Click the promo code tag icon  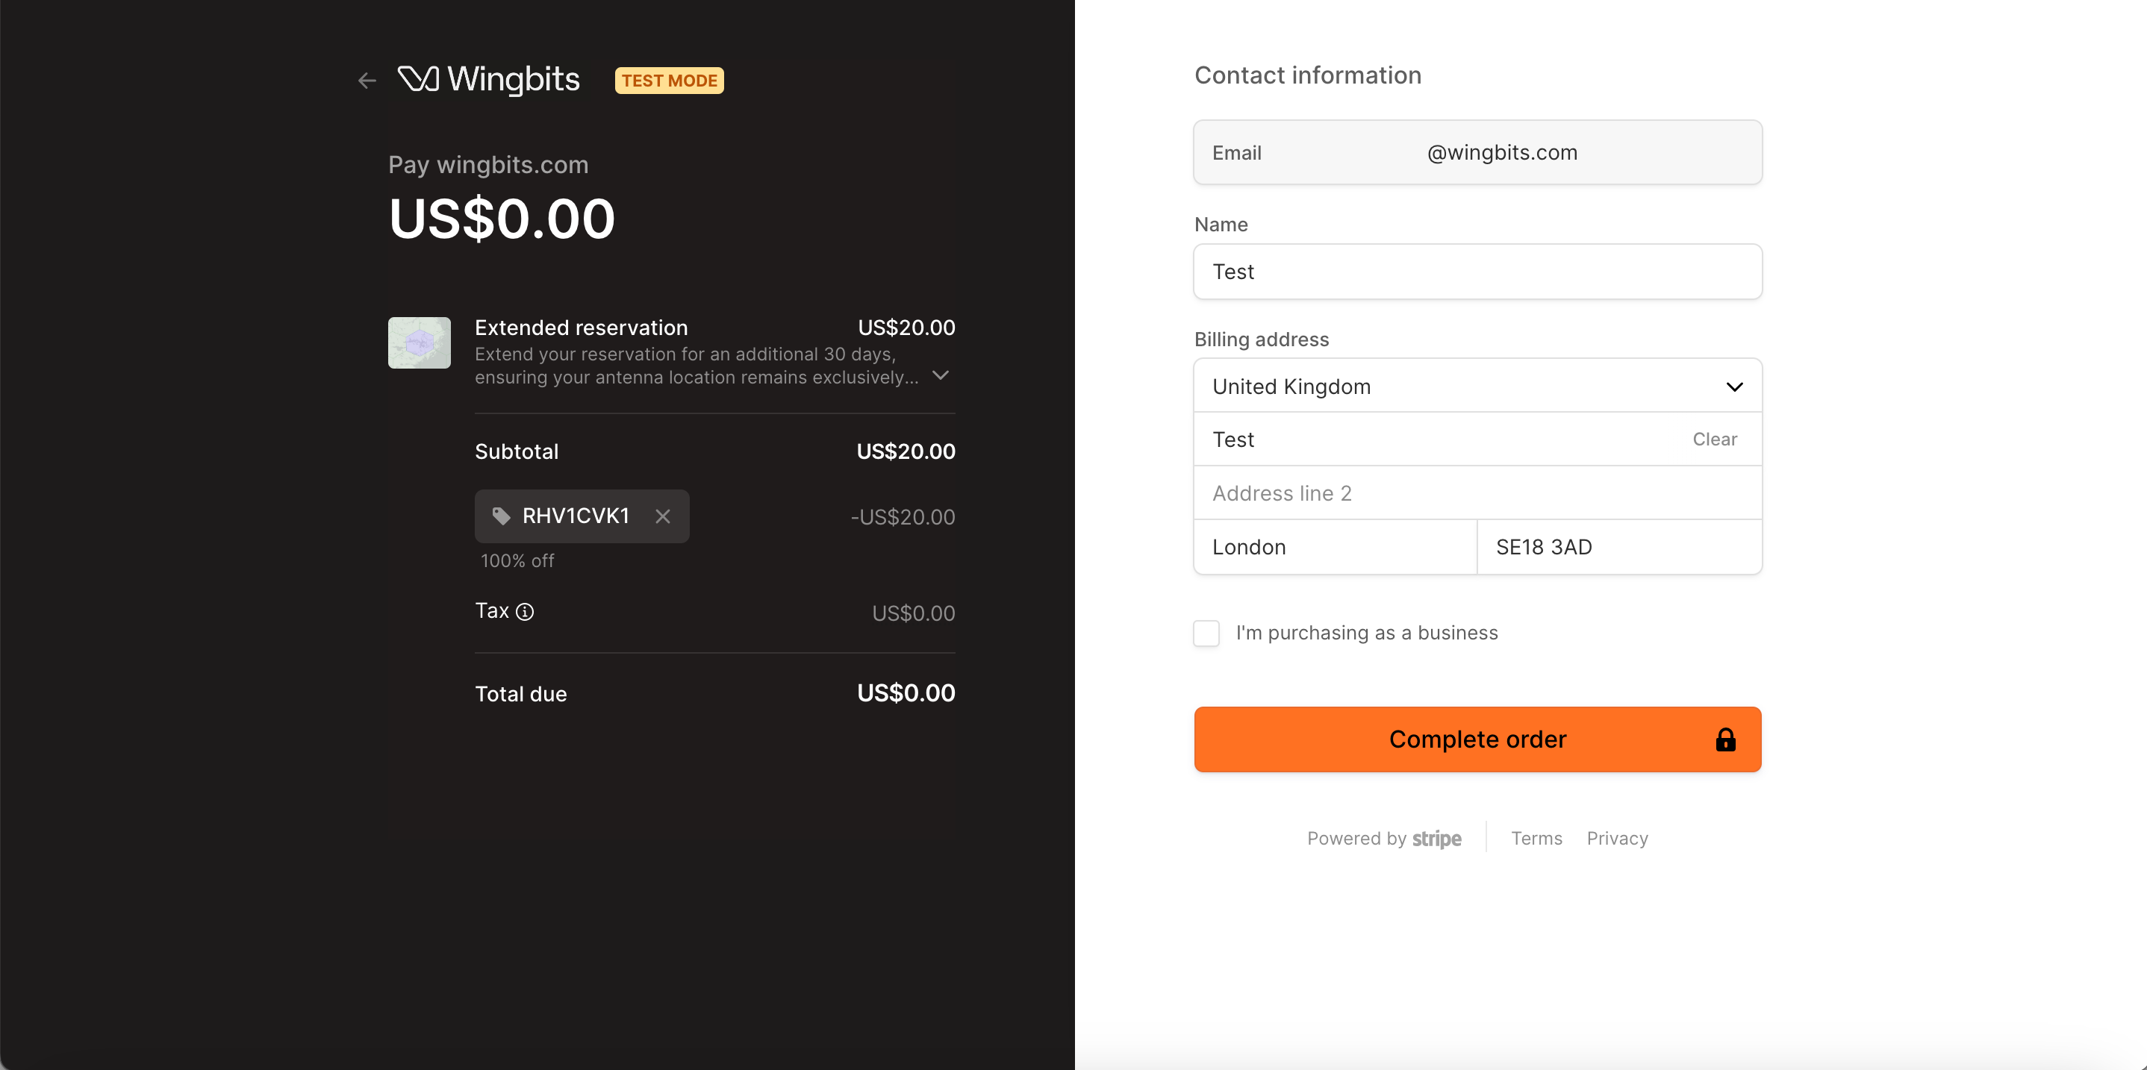coord(501,516)
